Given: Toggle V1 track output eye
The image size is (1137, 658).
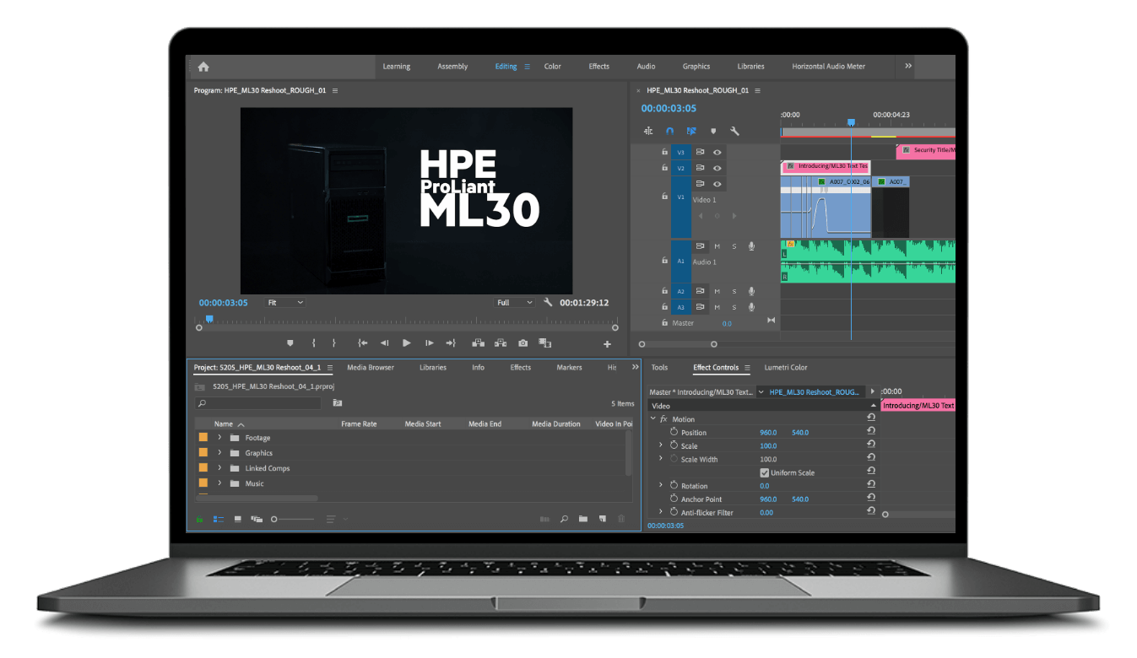Looking at the screenshot, I should (x=717, y=184).
